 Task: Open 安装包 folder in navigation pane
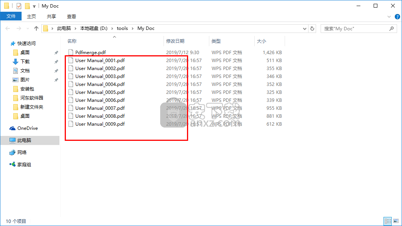27,89
